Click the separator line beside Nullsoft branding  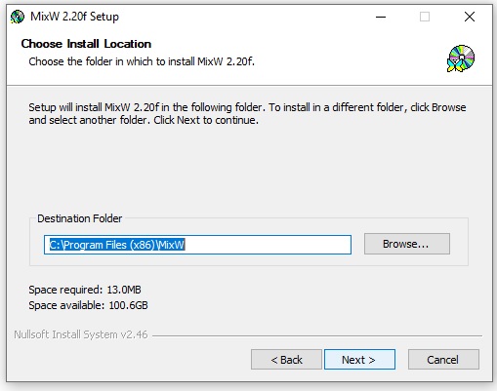point(317,335)
